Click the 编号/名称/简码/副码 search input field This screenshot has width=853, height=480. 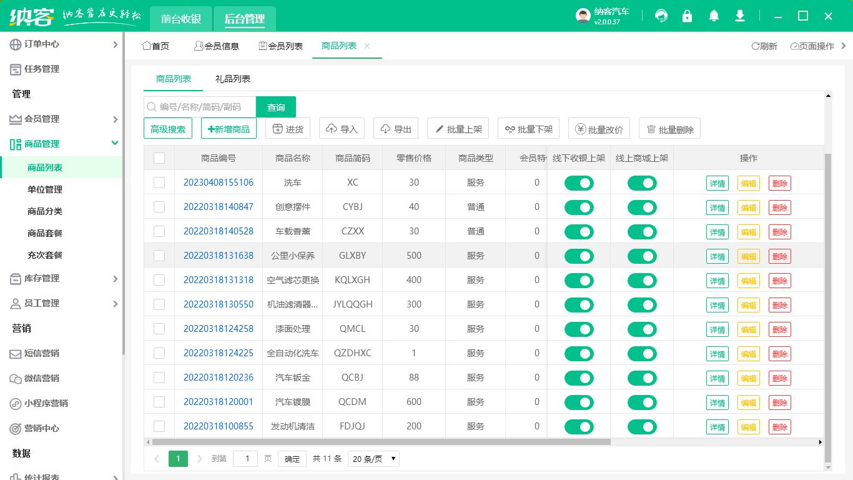(x=200, y=107)
